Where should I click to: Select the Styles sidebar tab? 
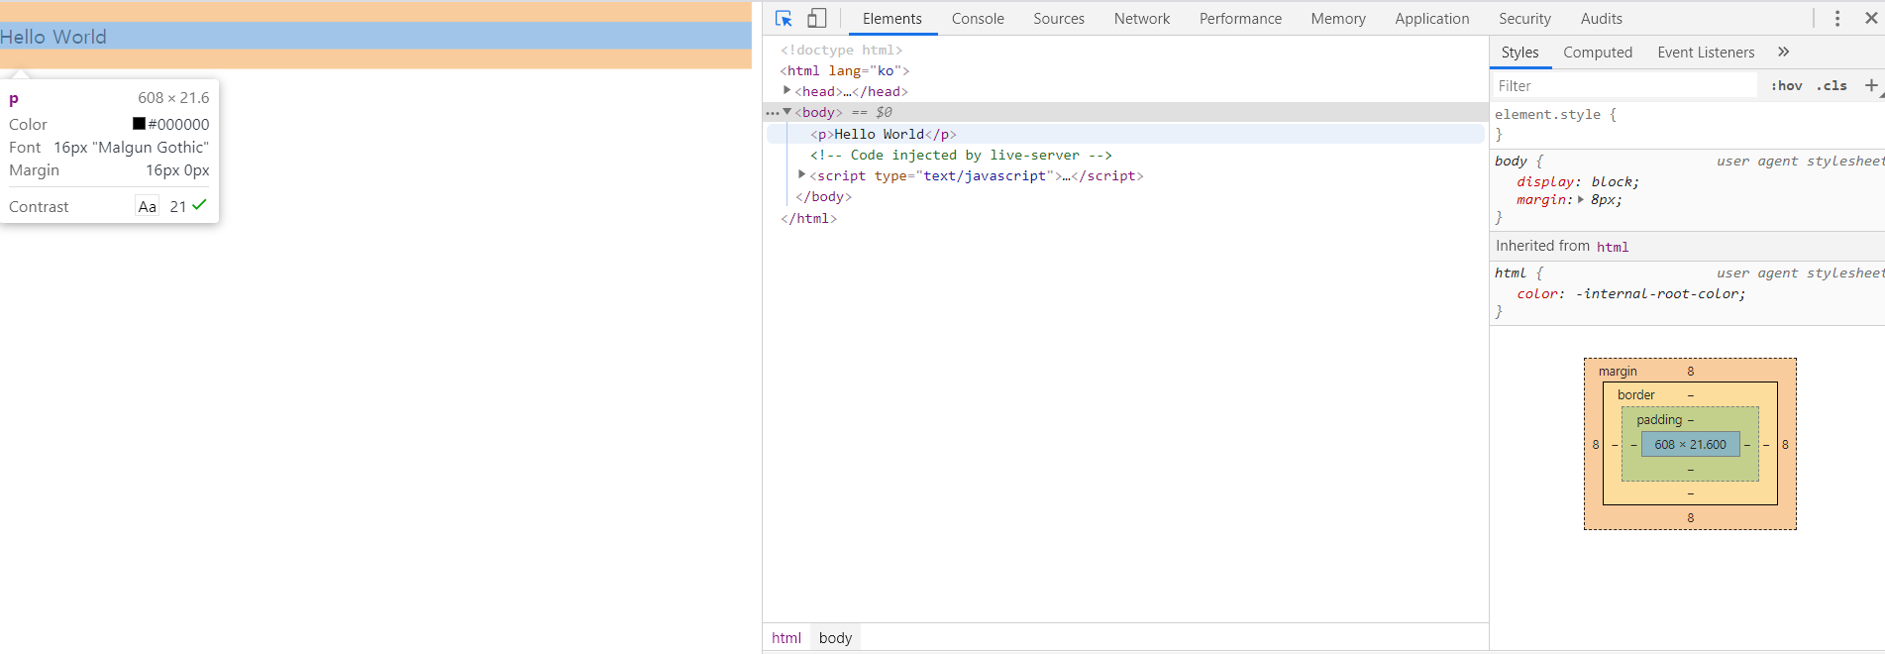coord(1519,52)
